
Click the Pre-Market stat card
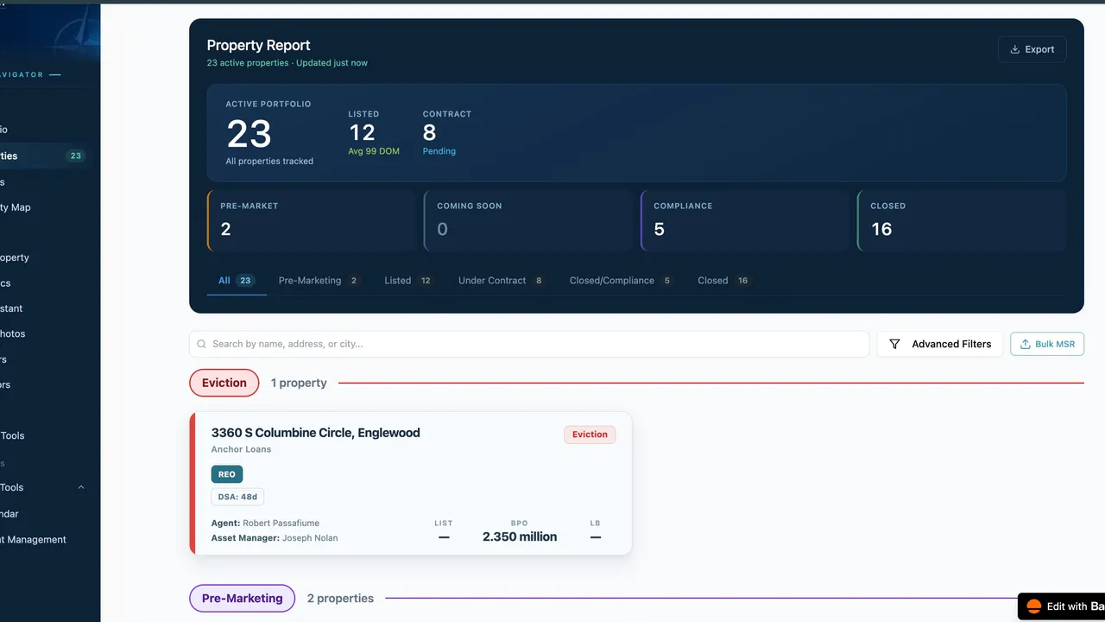312,220
